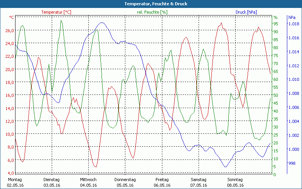Click the 6,0 temperature axis value

point(11,160)
